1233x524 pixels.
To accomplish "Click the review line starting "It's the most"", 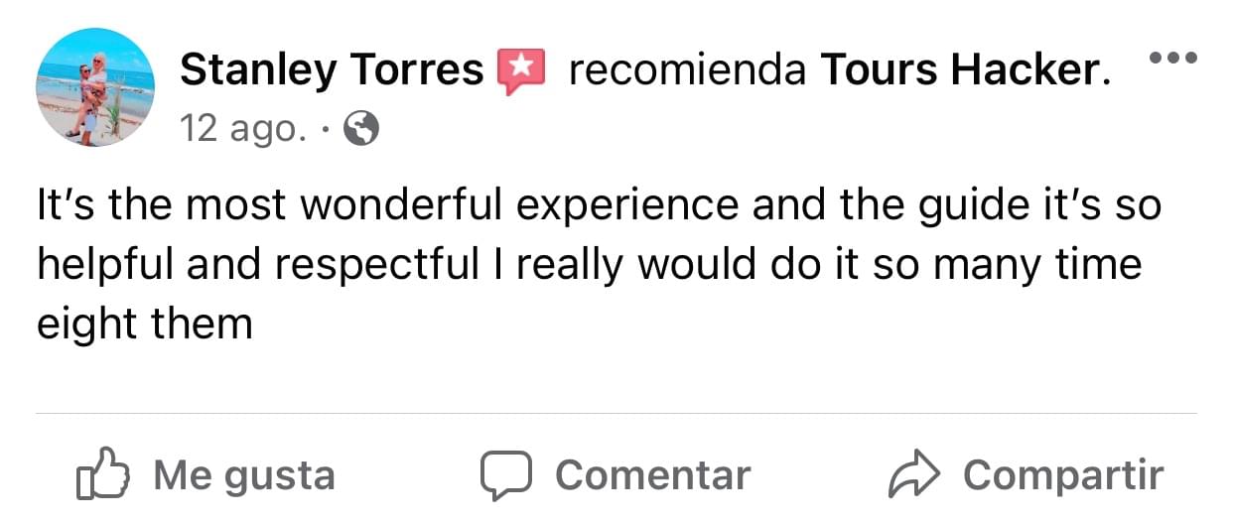I will pos(598,206).
